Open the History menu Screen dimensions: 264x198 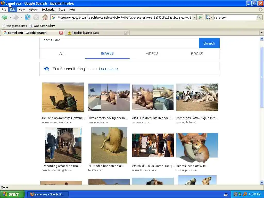point(33,10)
